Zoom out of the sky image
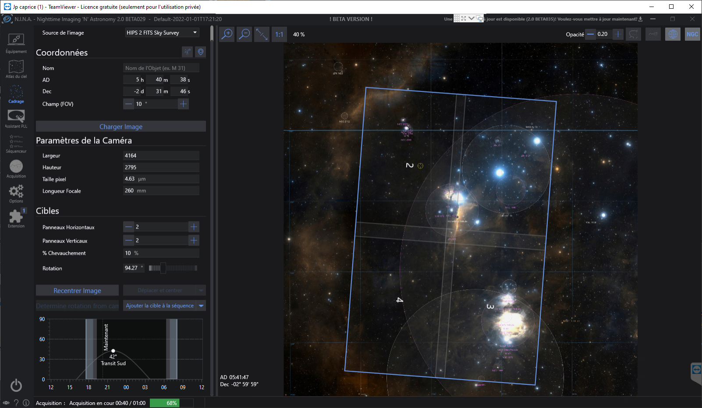The width and height of the screenshot is (702, 408). (245, 34)
